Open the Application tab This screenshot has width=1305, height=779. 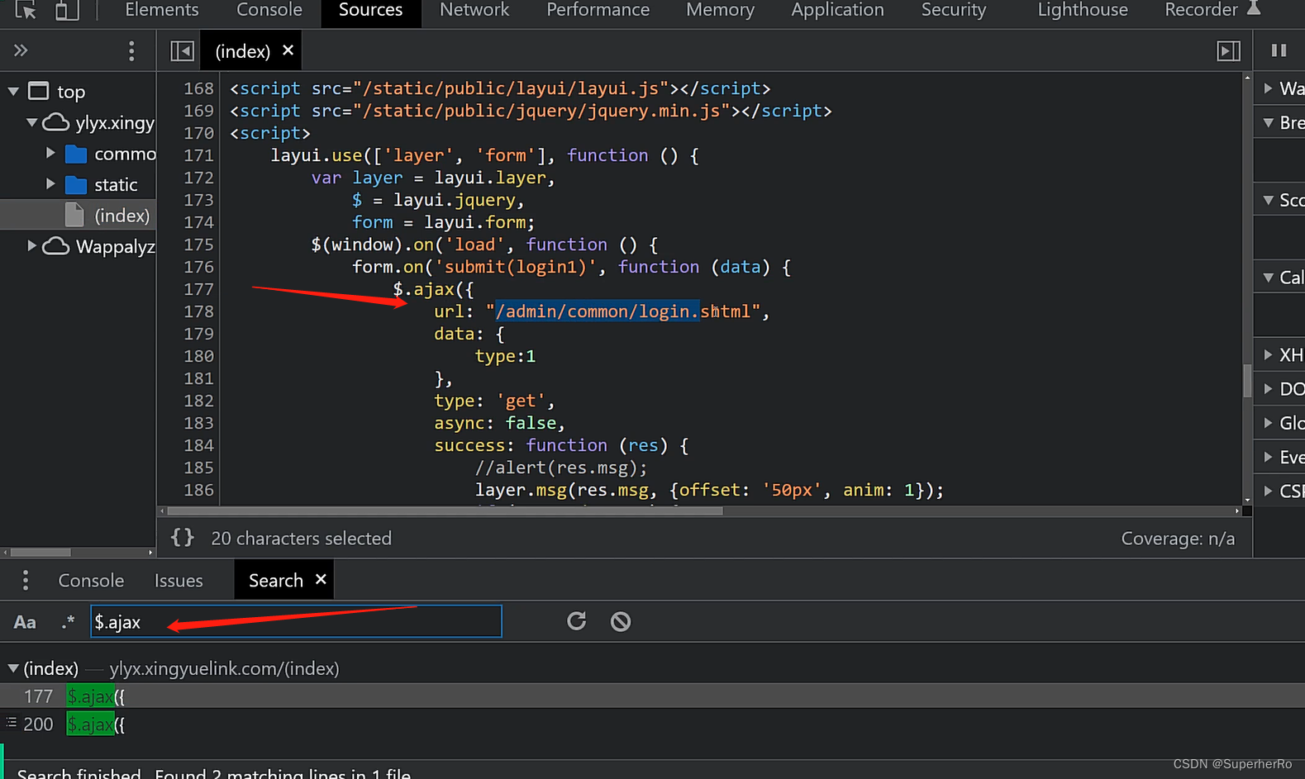coord(837,10)
